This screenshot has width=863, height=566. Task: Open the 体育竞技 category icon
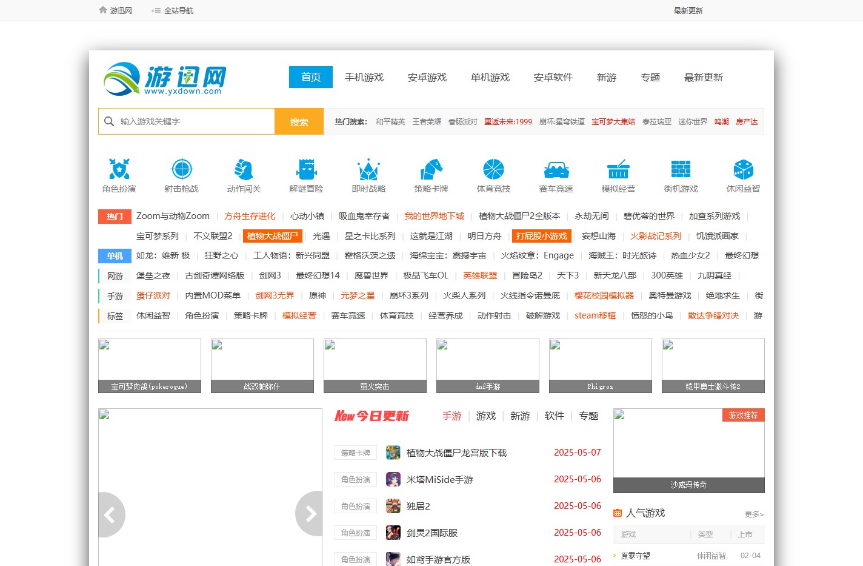coord(494,169)
